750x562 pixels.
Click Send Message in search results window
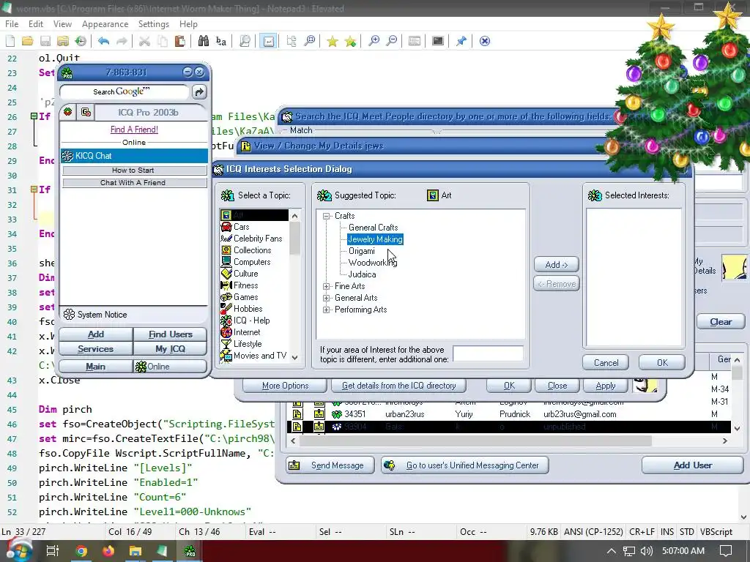coord(330,465)
